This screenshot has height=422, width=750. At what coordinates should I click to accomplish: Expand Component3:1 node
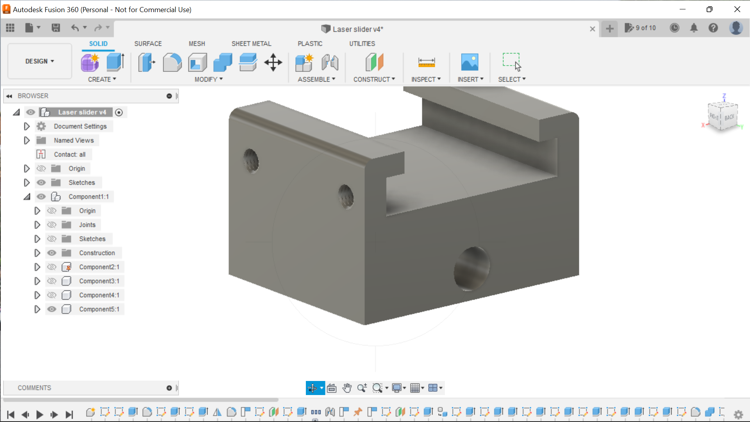pos(37,281)
